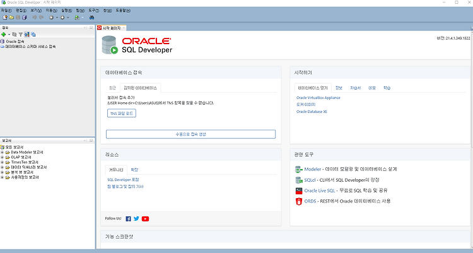
Task: Open the dropdown arrow beside Forward button
Action: click(67, 18)
